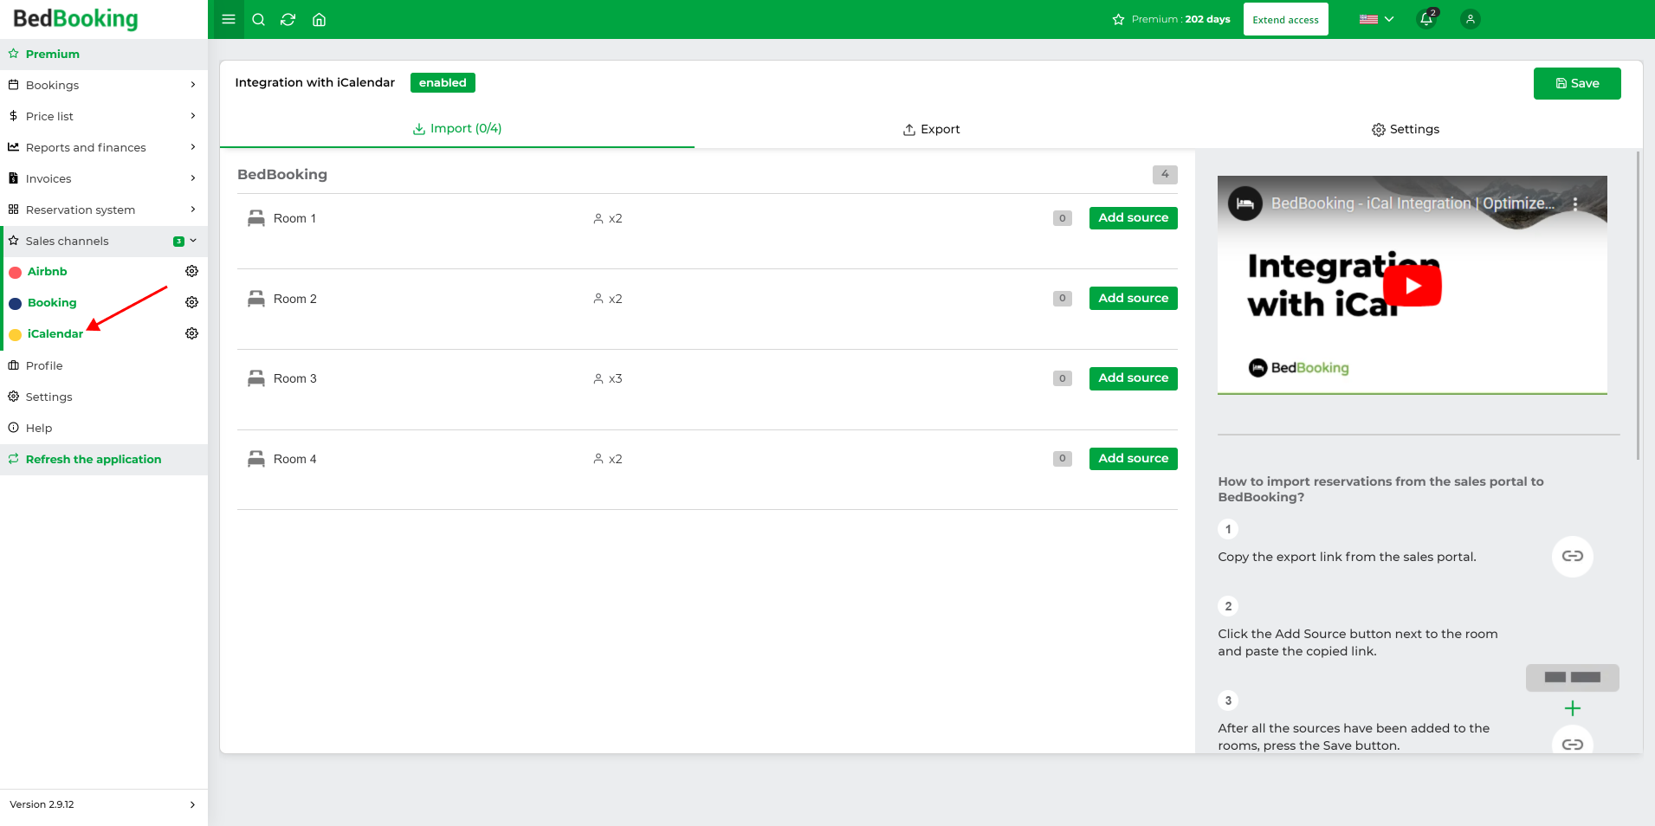Click the Extend access button
Viewport: 1655px width, 826px height.
(1285, 19)
